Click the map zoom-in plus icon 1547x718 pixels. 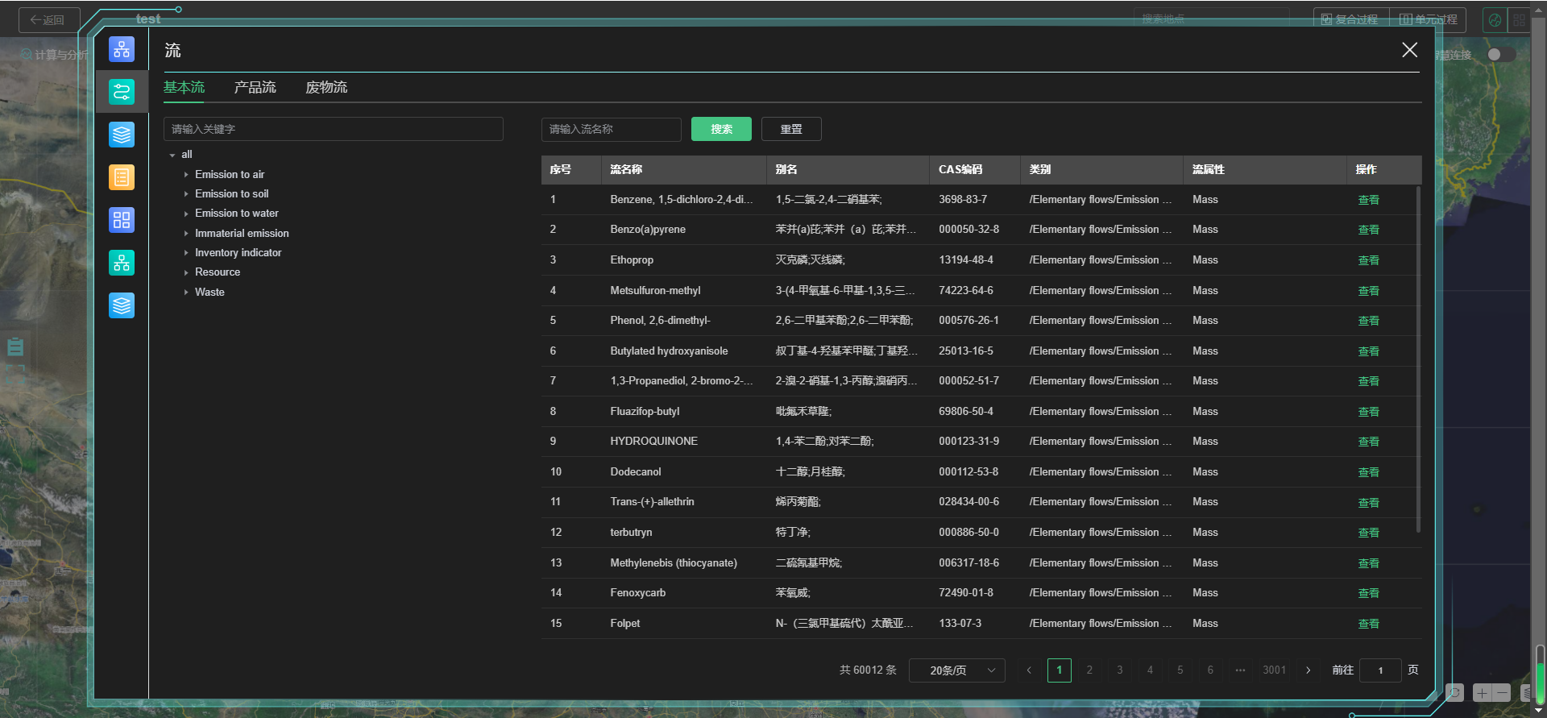point(1482,693)
